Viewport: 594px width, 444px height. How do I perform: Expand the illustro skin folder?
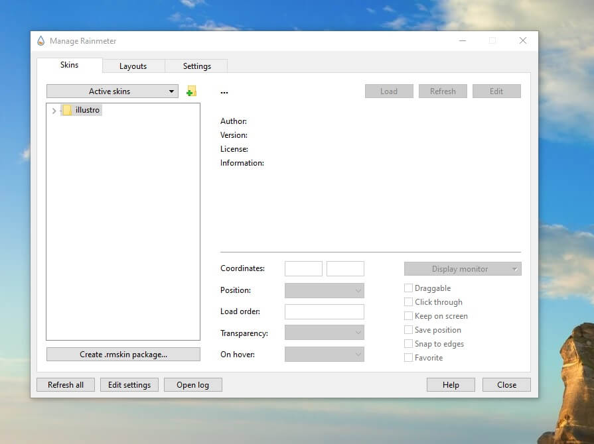[54, 111]
